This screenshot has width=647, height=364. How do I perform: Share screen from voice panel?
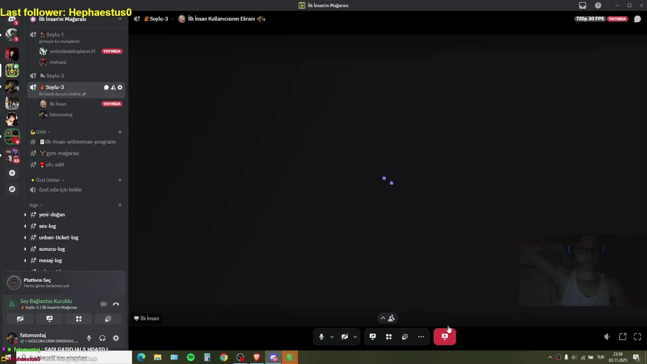tap(50, 319)
